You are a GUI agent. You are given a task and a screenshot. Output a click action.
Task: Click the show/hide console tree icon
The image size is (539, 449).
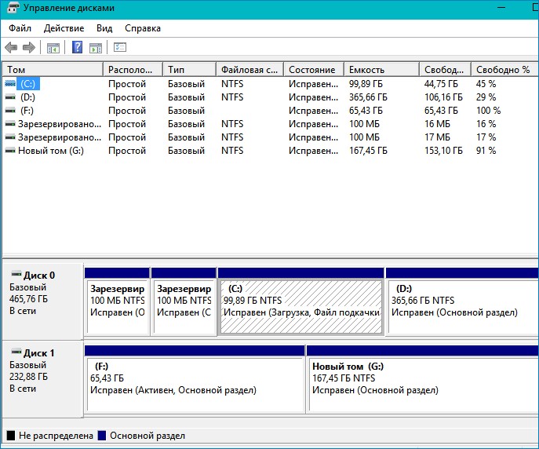coord(53,48)
